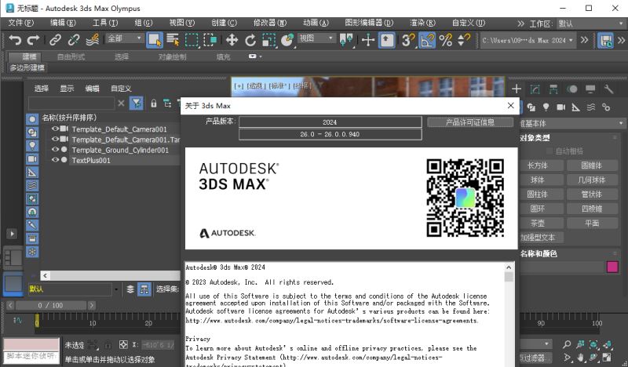Click the time slider 0 / 100
The width and height of the screenshot is (628, 367).
(51, 305)
